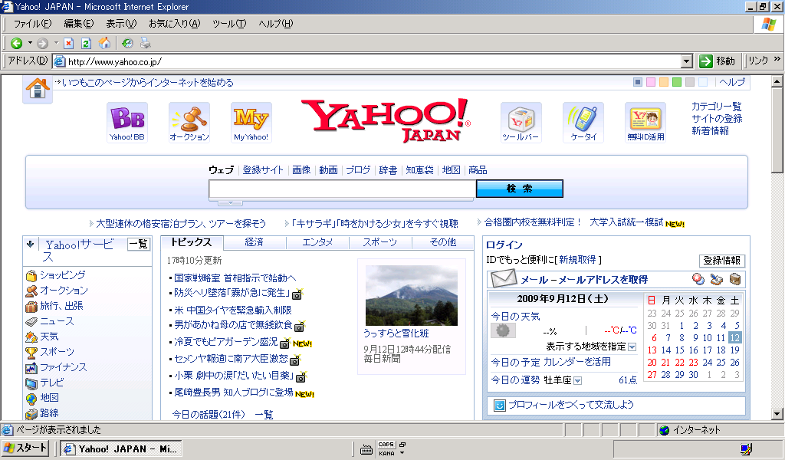Open headline 国家戦略室 首相指示で始動へ
785x460 pixels.
point(235,278)
